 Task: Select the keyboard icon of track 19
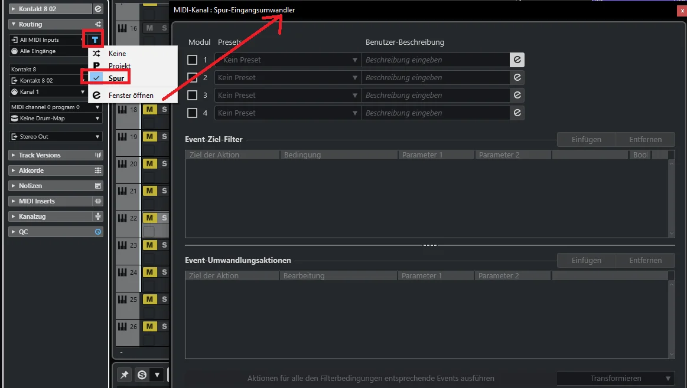(123, 136)
